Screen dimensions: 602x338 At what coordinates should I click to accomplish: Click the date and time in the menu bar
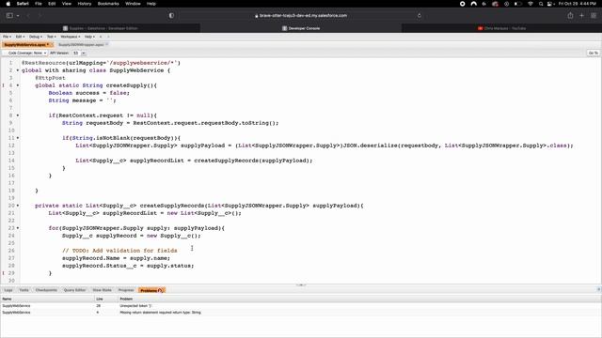(x=577, y=4)
